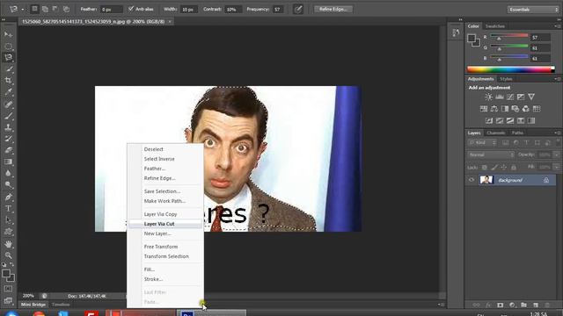Select the Magnetic Lasso tool in toolbox
This screenshot has width=563, height=316.
tap(8, 57)
